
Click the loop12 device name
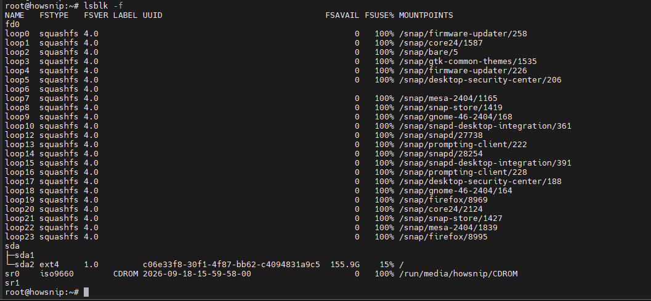(x=20, y=135)
